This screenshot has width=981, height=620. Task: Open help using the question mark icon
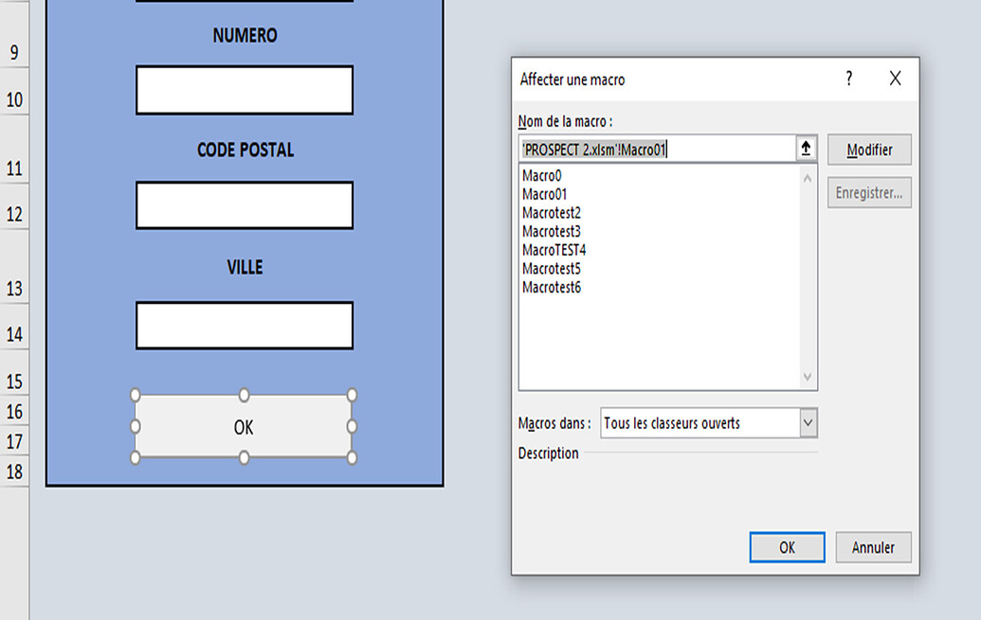point(848,80)
